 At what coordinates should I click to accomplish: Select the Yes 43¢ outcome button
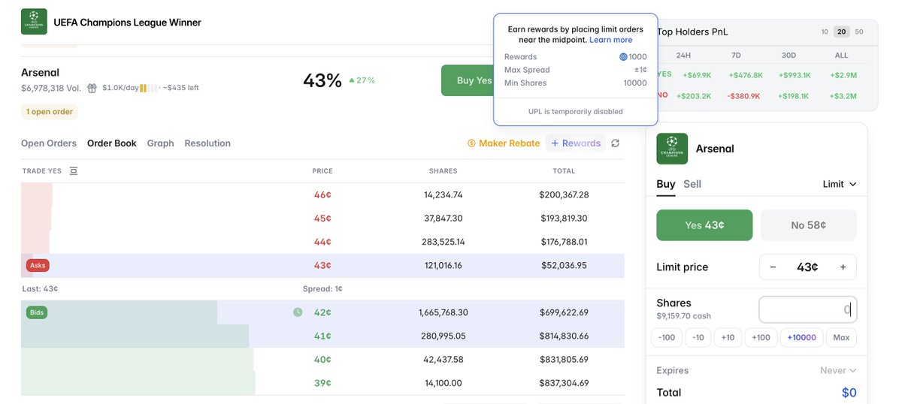(x=704, y=225)
